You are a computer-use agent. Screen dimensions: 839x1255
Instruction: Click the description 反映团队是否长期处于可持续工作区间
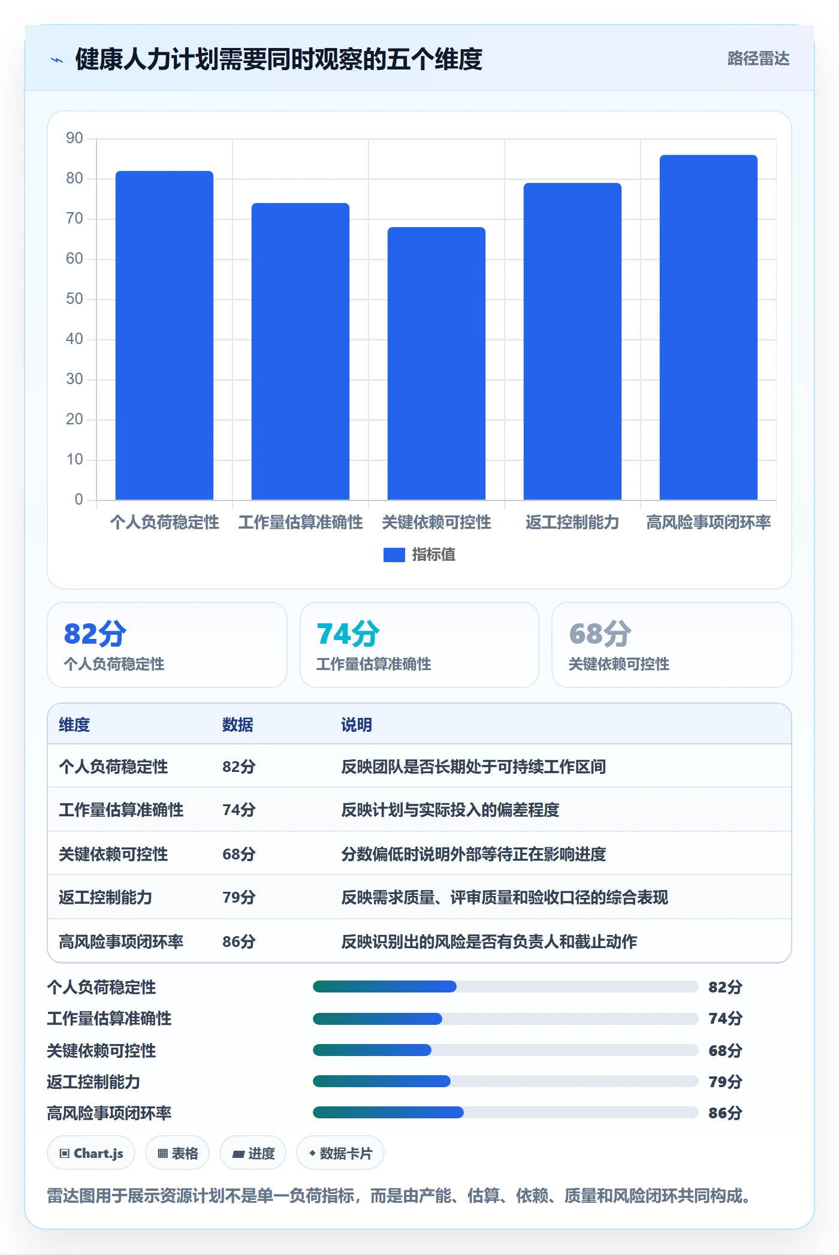pyautogui.click(x=473, y=767)
